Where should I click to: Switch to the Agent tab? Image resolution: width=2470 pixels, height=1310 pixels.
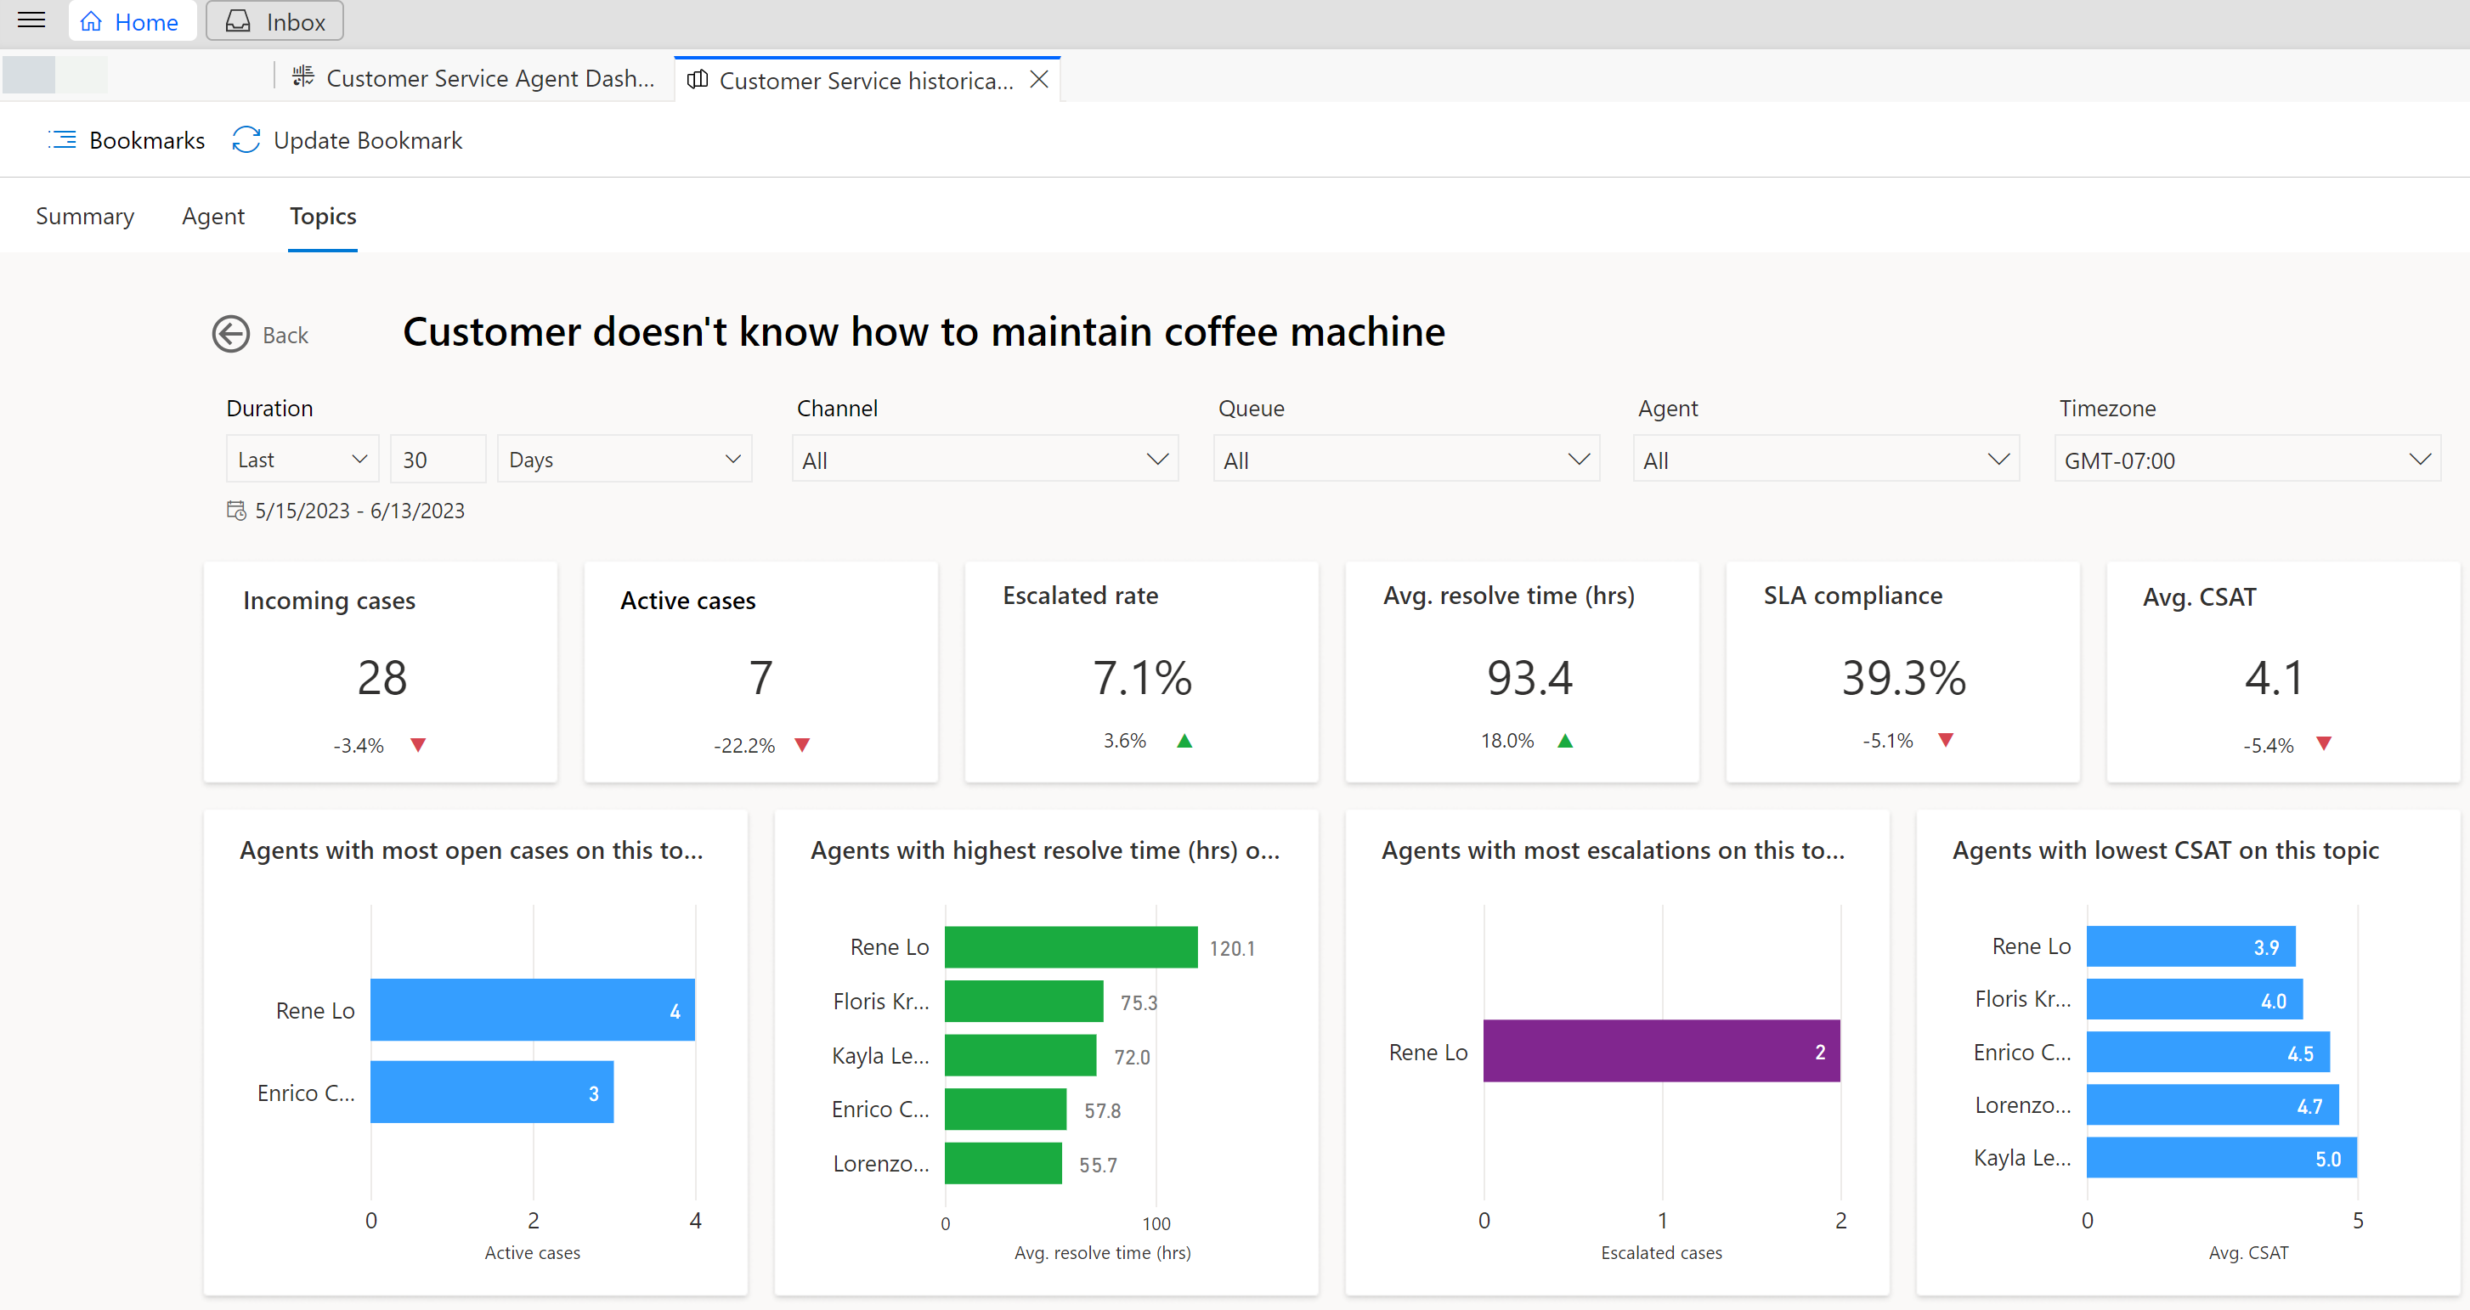214,214
